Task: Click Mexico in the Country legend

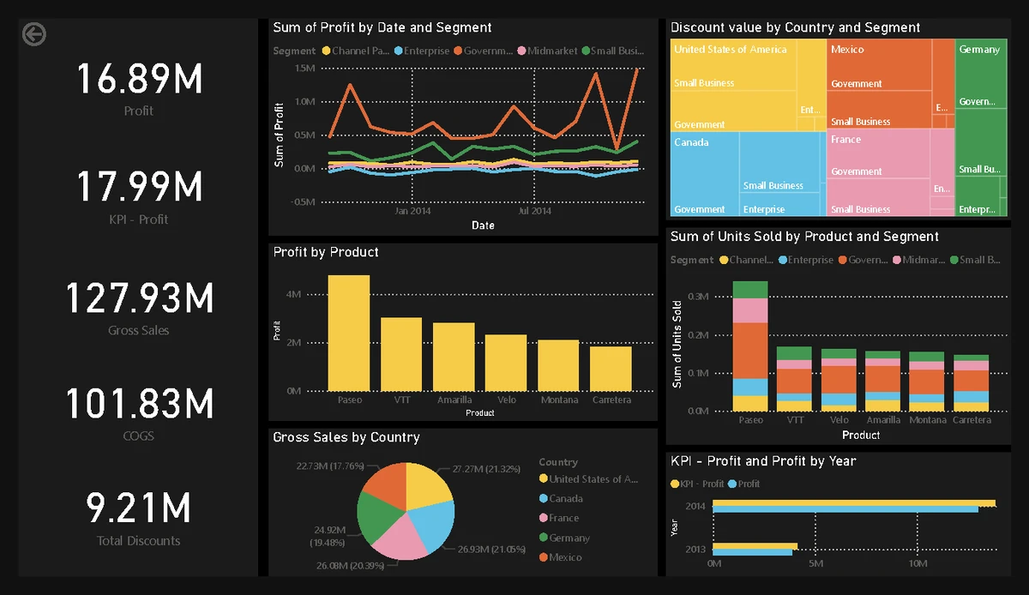Action: coord(561,557)
